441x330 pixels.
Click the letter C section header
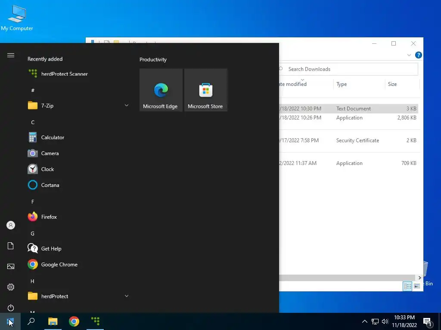33,122
